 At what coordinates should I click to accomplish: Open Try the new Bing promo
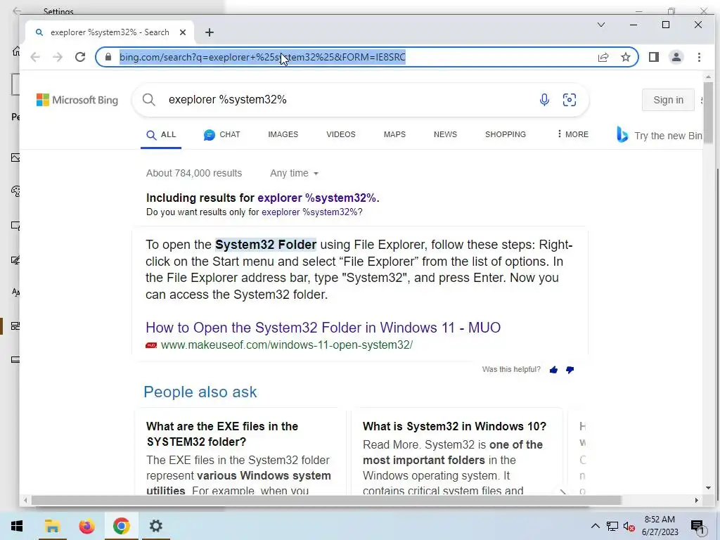(659, 135)
